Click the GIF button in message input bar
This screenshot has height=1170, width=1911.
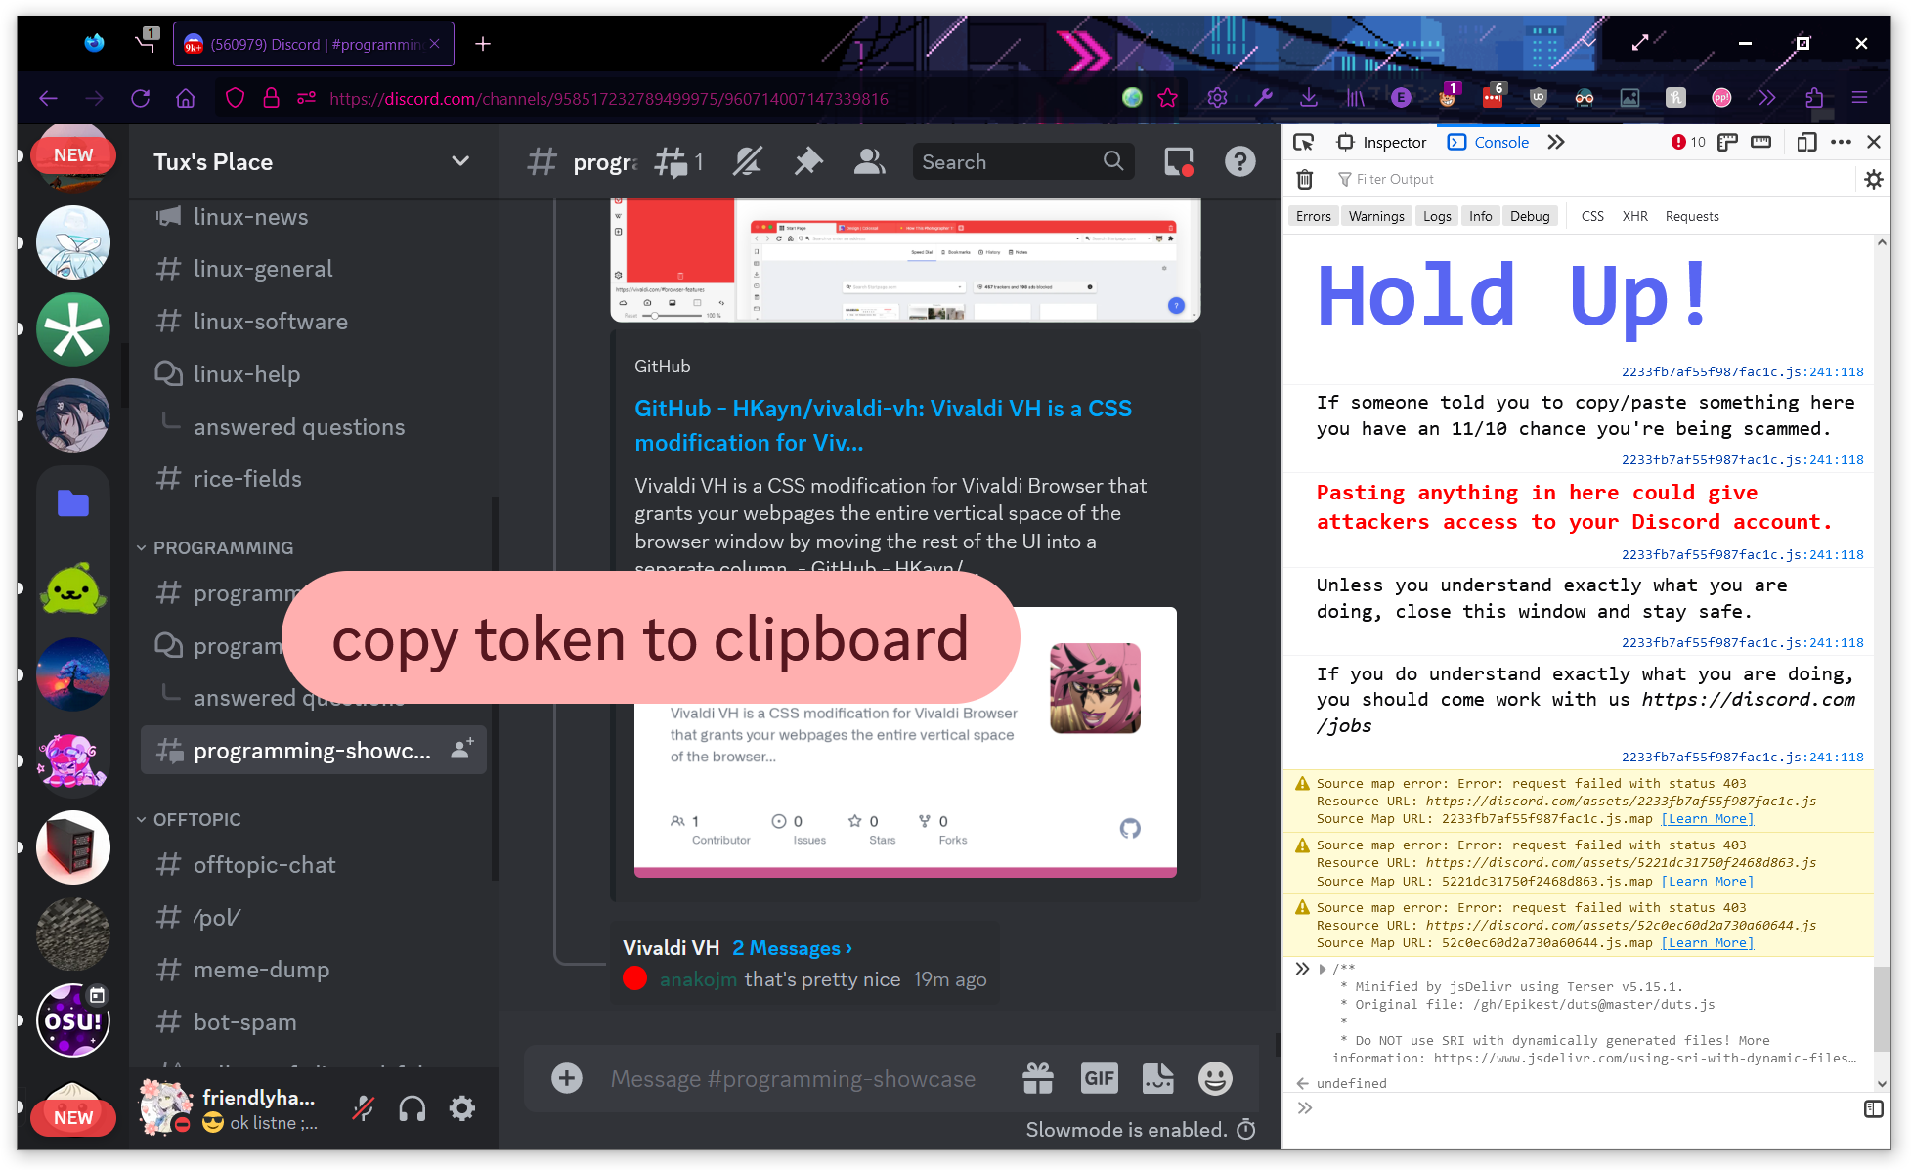pyautogui.click(x=1099, y=1078)
